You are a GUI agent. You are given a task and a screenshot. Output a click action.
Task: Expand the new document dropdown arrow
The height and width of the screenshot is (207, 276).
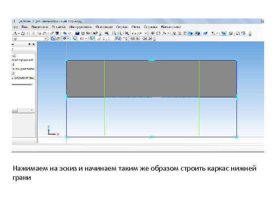[x=27, y=33]
